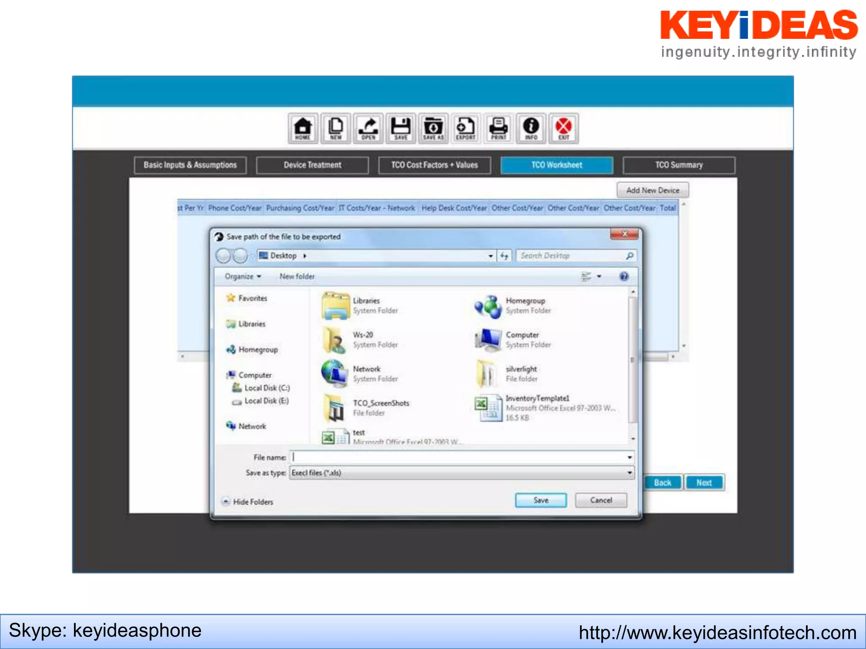Click the file list vertical scrollbar

click(633, 360)
